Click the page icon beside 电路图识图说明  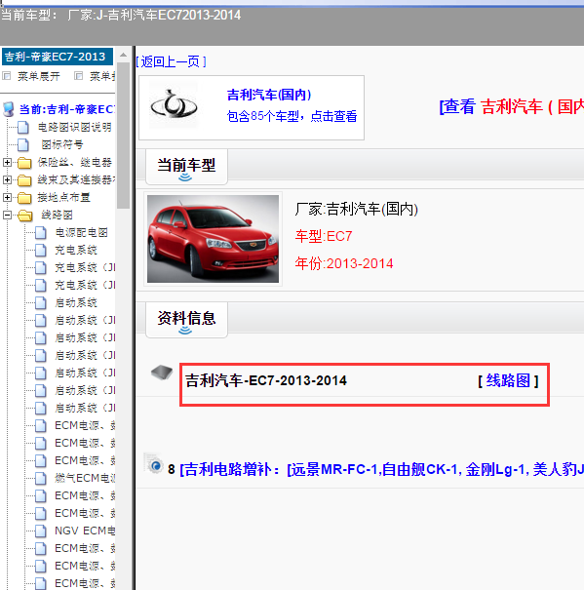pyautogui.click(x=23, y=127)
